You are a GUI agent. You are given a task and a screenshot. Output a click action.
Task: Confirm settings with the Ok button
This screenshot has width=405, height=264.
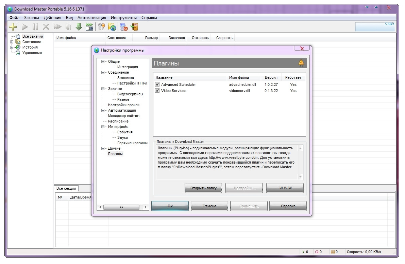170,206
